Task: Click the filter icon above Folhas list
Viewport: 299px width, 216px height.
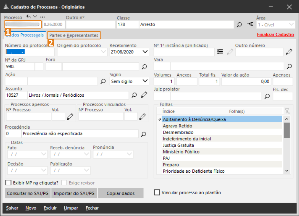Action: pos(287,111)
